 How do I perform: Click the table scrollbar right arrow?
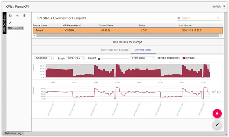[x=221, y=36]
